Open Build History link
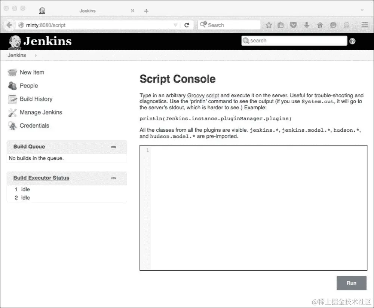The width and height of the screenshot is (374, 308). click(36, 99)
